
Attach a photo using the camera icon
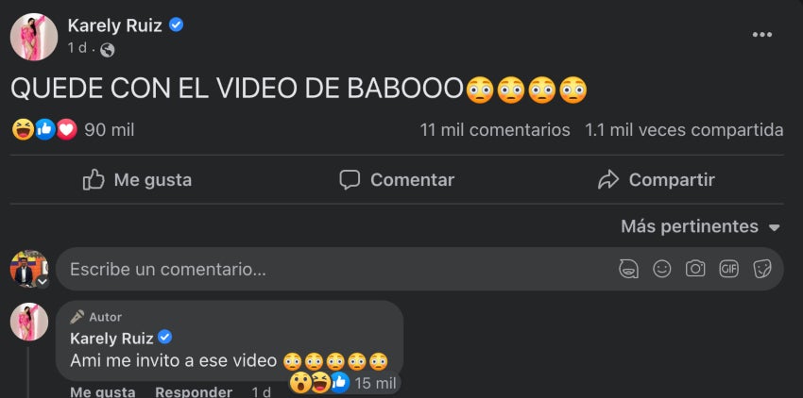pyautogui.click(x=695, y=269)
